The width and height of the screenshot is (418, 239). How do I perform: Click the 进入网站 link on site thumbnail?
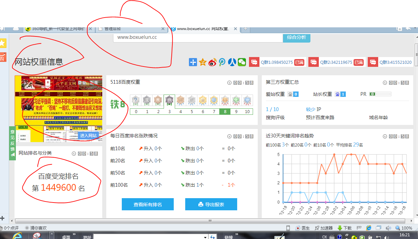click(x=88, y=135)
